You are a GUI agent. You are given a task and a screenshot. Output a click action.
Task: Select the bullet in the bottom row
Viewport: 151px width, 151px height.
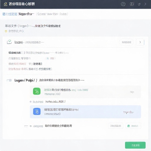(31, 126)
